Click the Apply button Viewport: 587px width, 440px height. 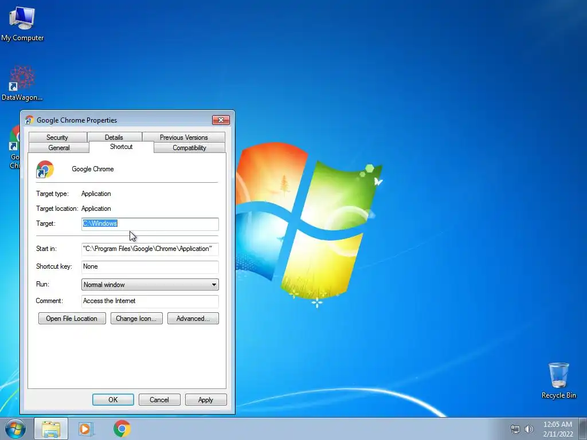pyautogui.click(x=206, y=399)
